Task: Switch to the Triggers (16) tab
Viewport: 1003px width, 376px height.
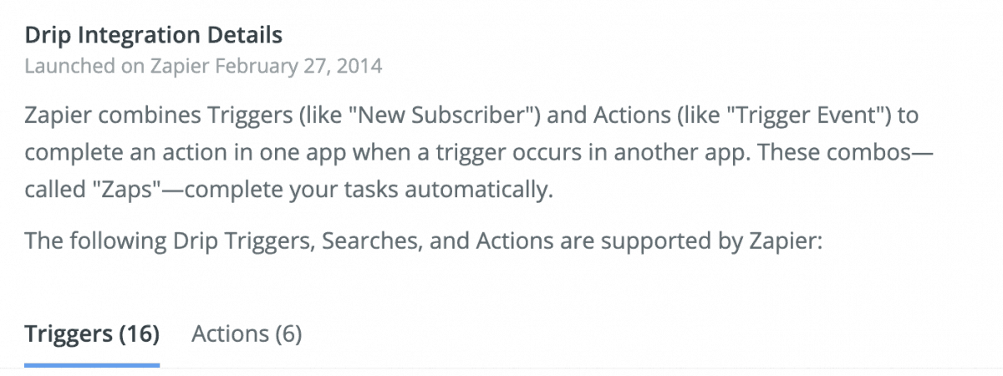Action: 92,334
